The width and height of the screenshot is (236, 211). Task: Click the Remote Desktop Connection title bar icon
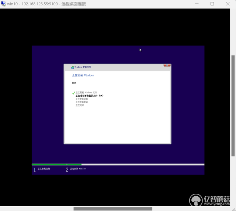[3, 4]
